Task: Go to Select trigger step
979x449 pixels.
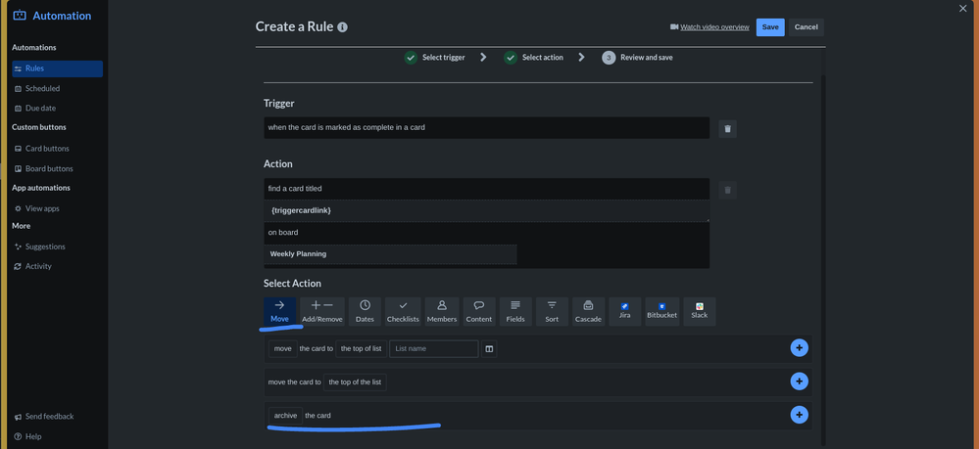Action: pos(434,58)
